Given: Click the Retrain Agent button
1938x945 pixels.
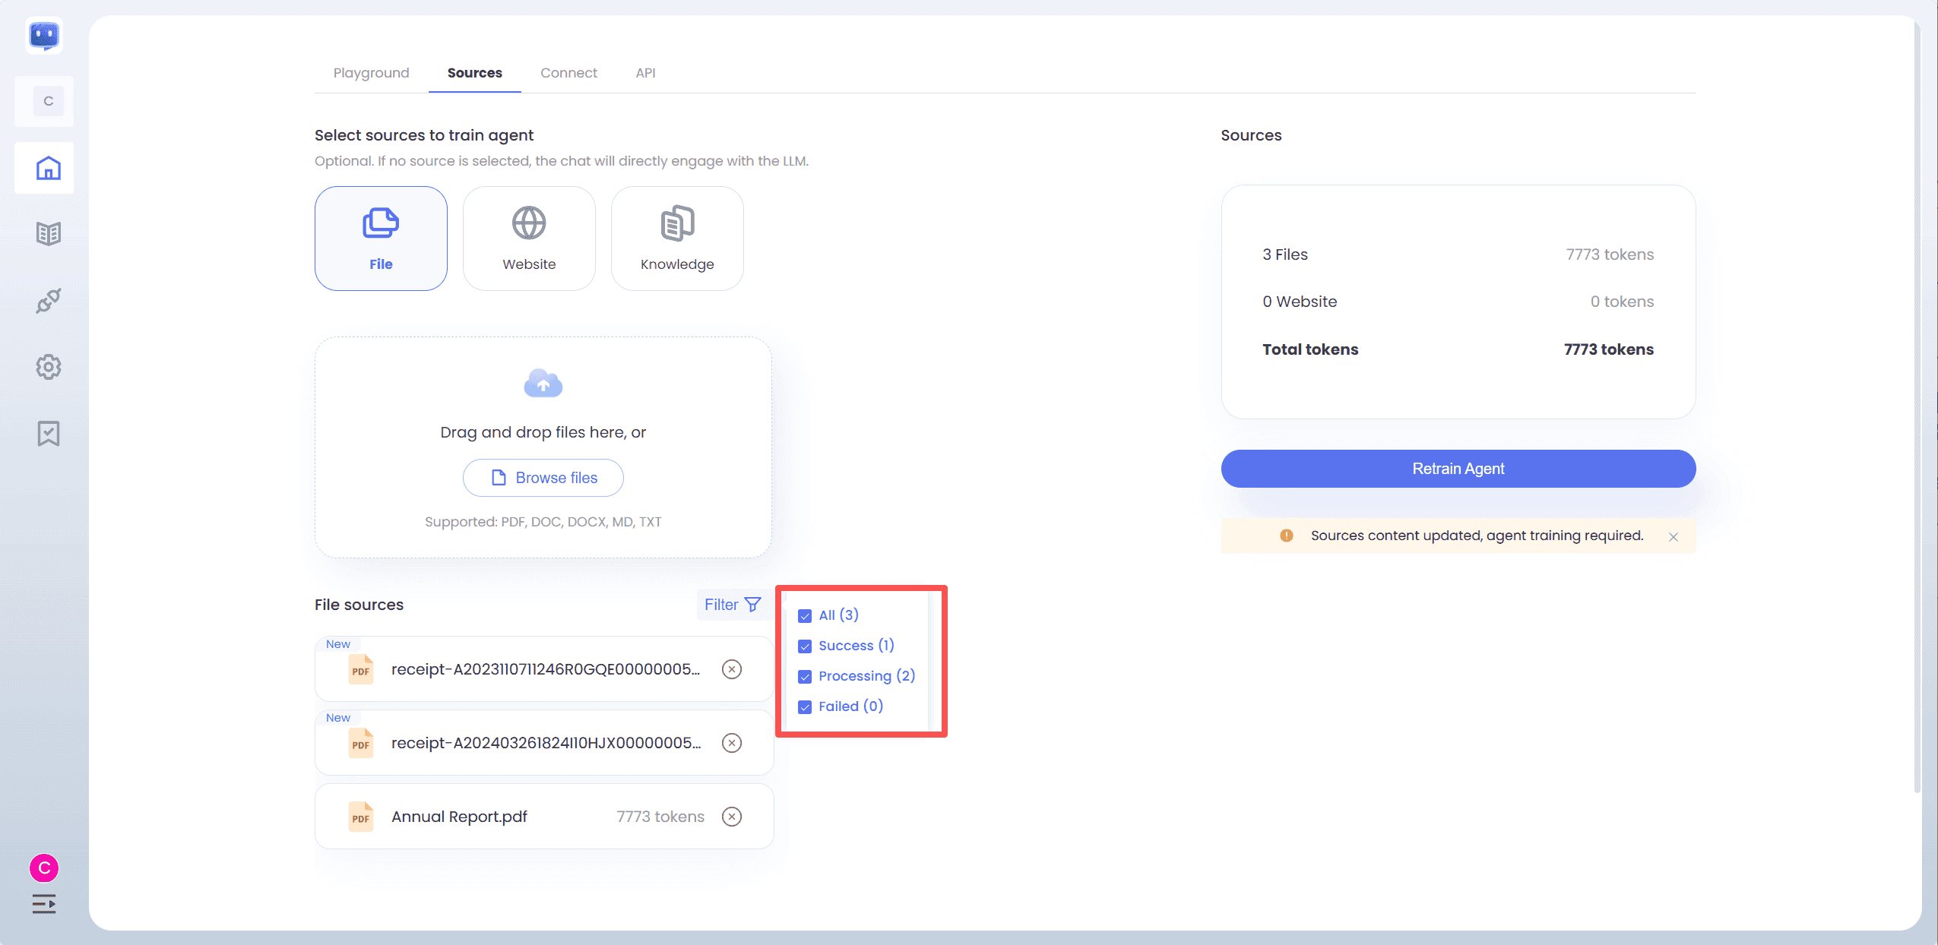Looking at the screenshot, I should point(1458,469).
